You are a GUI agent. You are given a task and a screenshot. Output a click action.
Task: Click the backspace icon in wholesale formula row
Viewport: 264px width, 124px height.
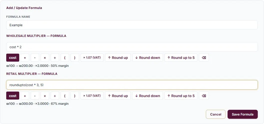pos(204,58)
